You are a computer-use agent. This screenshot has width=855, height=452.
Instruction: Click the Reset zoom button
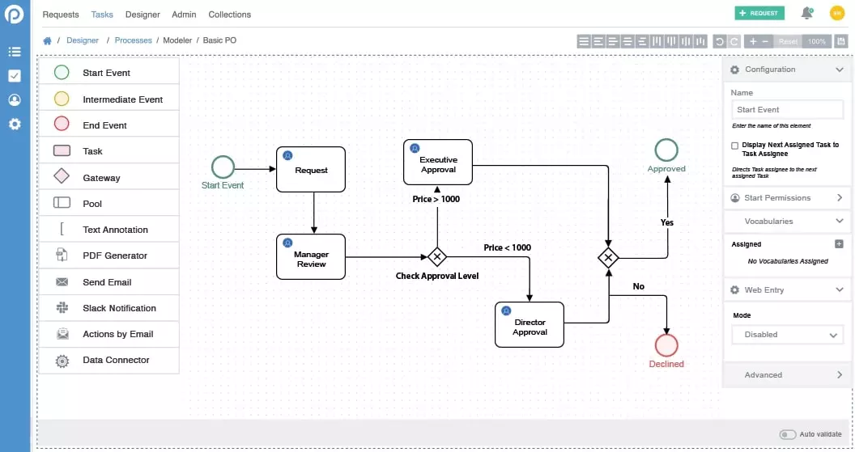[788, 41]
